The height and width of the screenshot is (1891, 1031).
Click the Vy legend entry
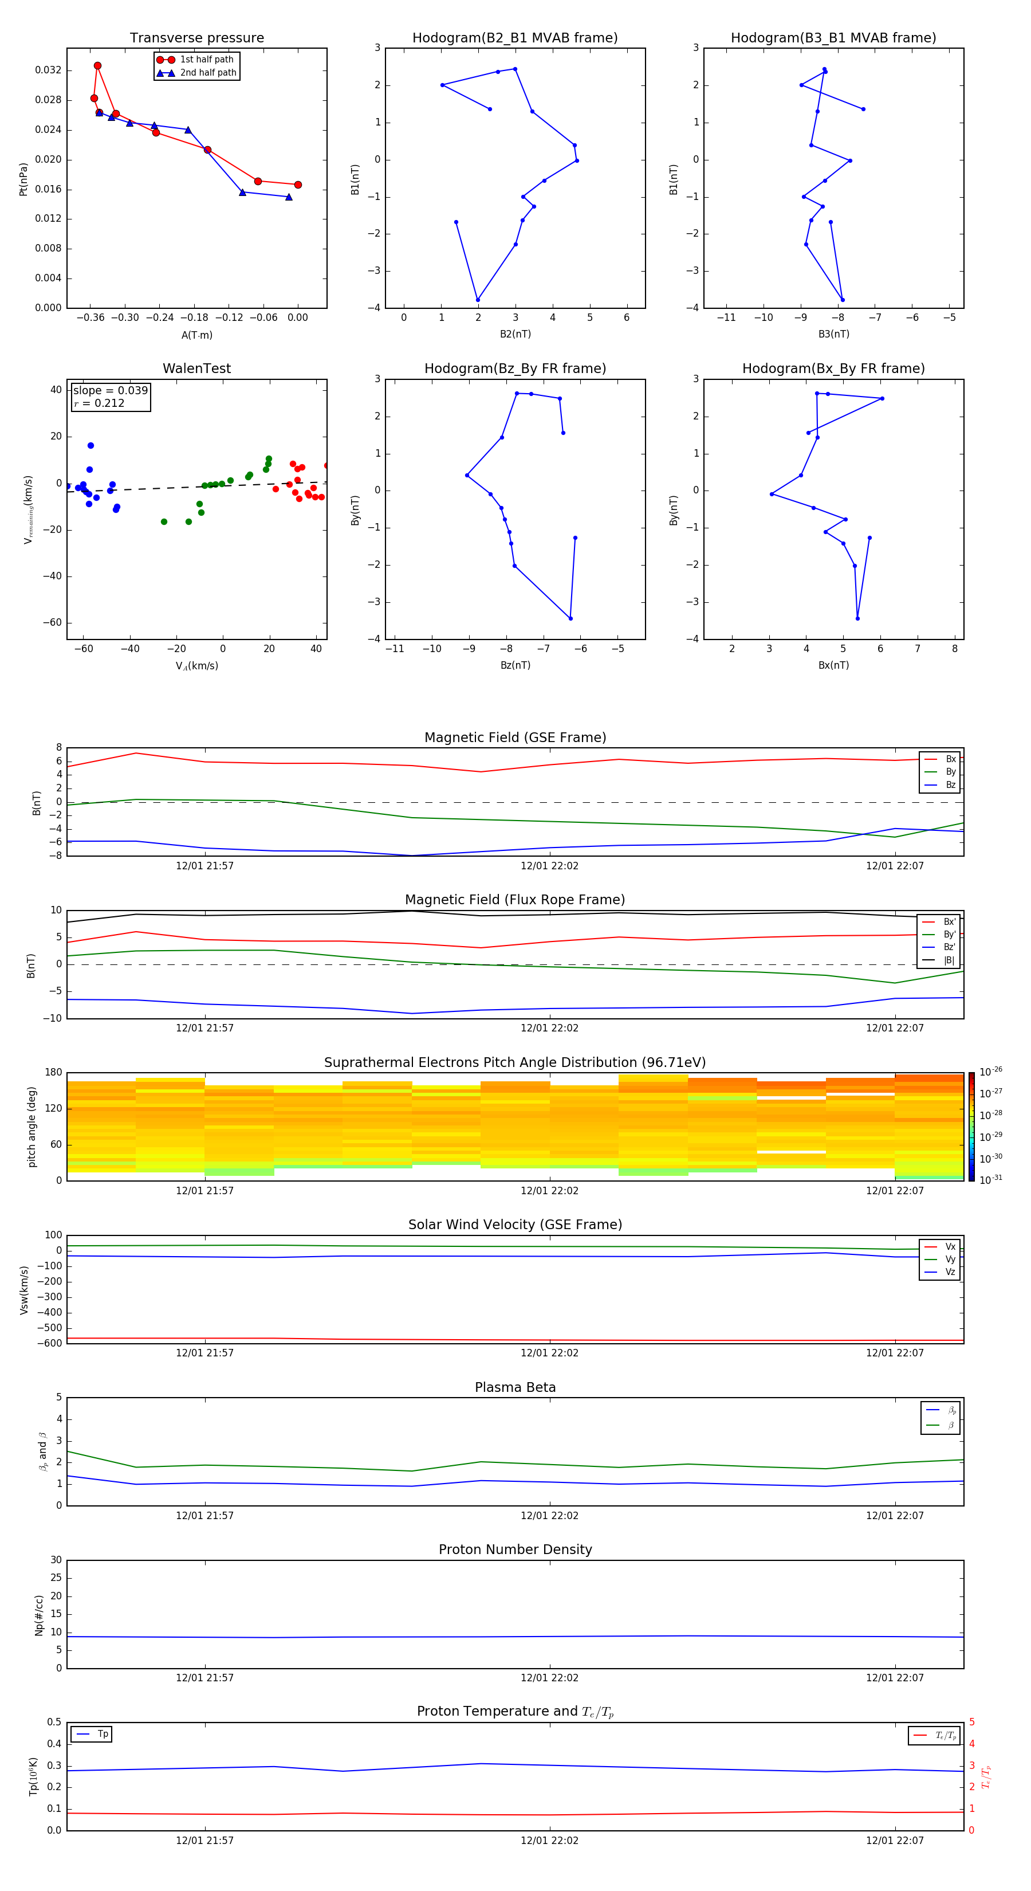940,1259
